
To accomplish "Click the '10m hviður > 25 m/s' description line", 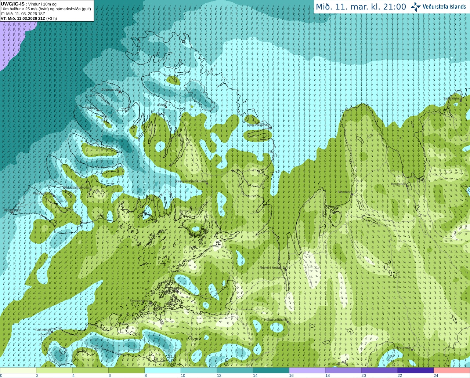I will (46, 9).
